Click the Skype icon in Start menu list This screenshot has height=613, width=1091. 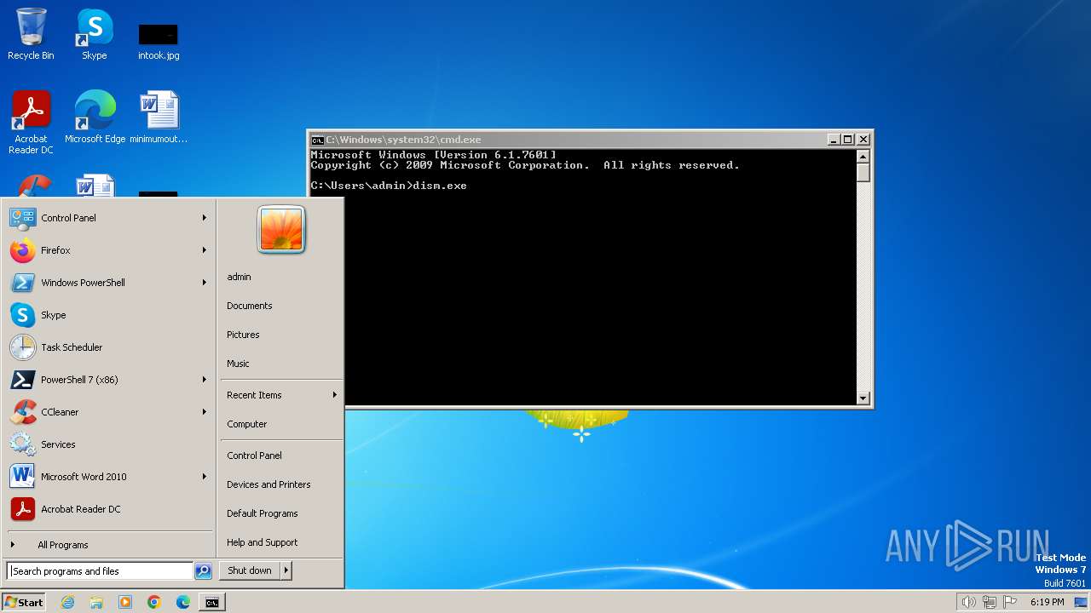pos(22,315)
